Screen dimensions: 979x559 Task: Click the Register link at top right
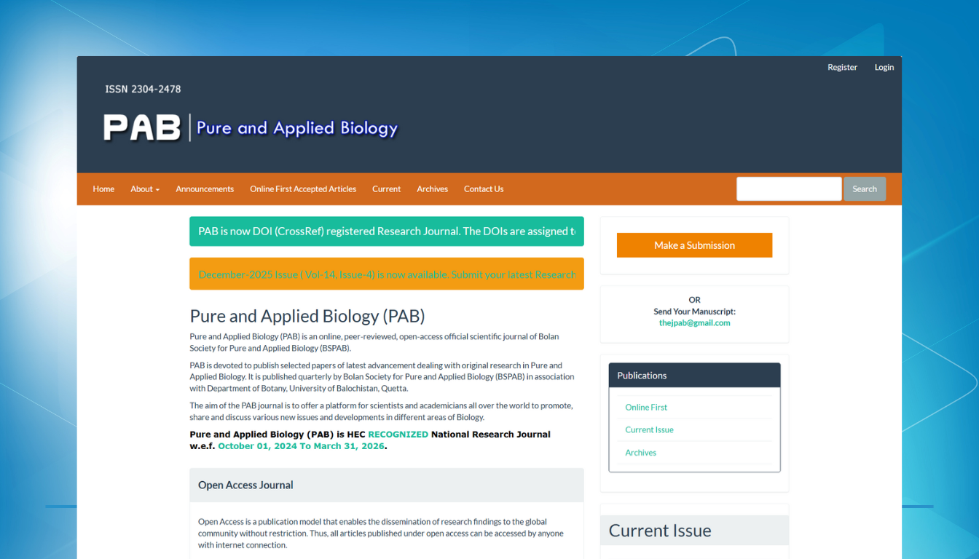point(842,67)
